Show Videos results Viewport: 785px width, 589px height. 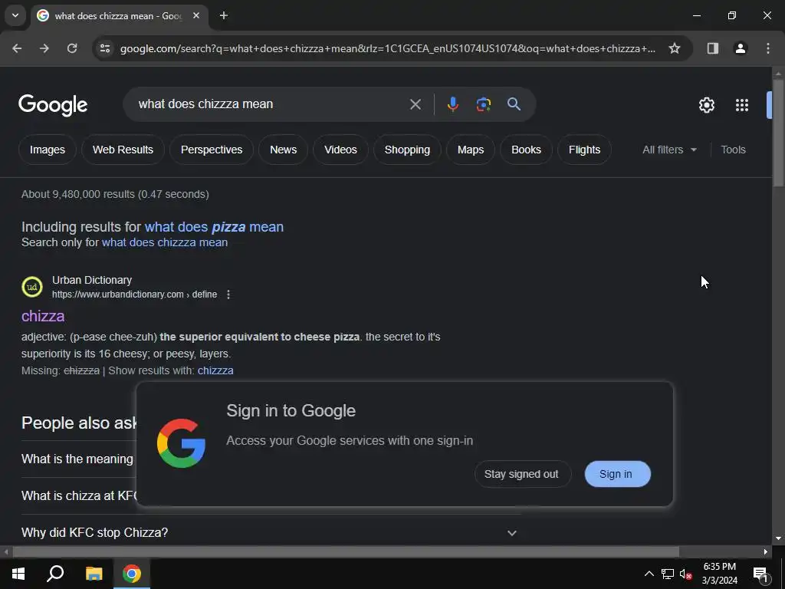340,150
